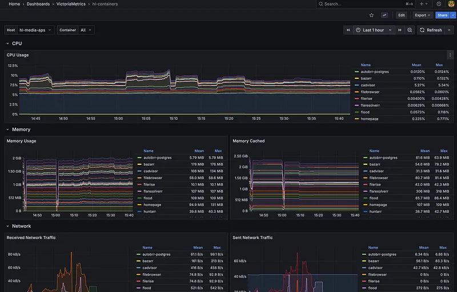Toggle cadvisor series in CPU Usage legend
Screen dimensions: 457x292
point(369,85)
